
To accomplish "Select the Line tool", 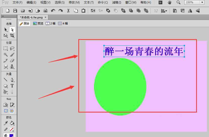I will (x=6, y=80).
